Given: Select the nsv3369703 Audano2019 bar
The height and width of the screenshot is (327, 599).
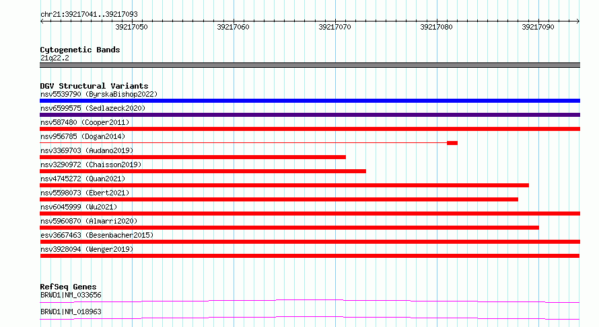Looking at the screenshot, I should click(x=193, y=157).
